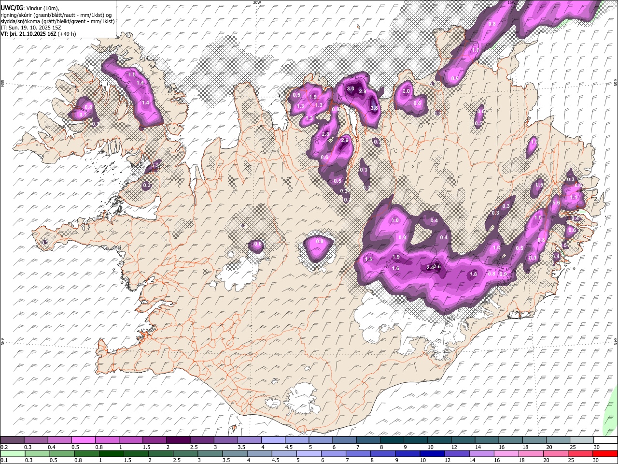
Task: Click the '3.8' precipitation value on the map
Action: pyautogui.click(x=374, y=108)
